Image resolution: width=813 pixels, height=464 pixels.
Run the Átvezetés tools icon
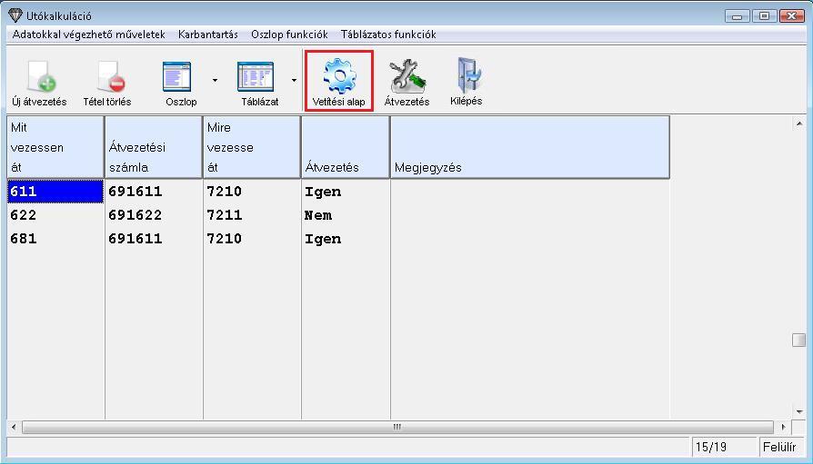pos(406,77)
